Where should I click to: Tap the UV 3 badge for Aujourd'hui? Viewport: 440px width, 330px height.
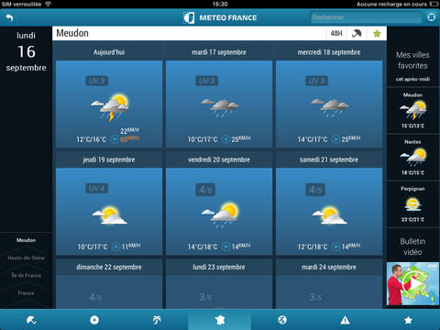(97, 81)
